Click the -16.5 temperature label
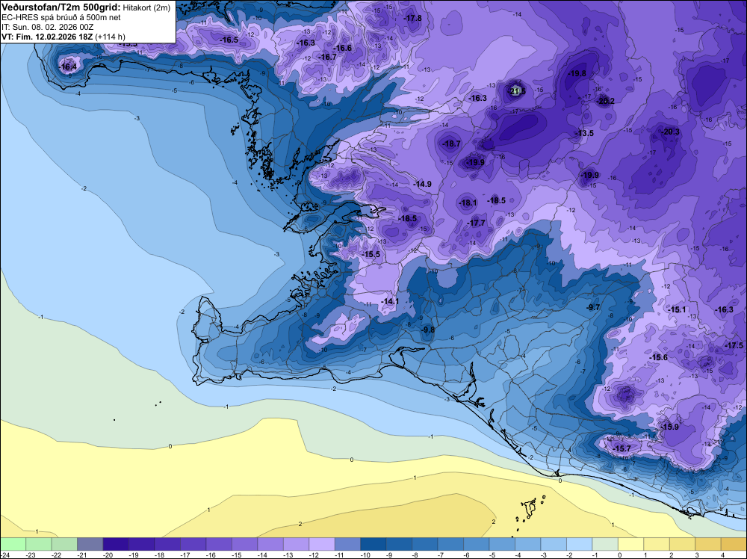The image size is (747, 559). 229,40
